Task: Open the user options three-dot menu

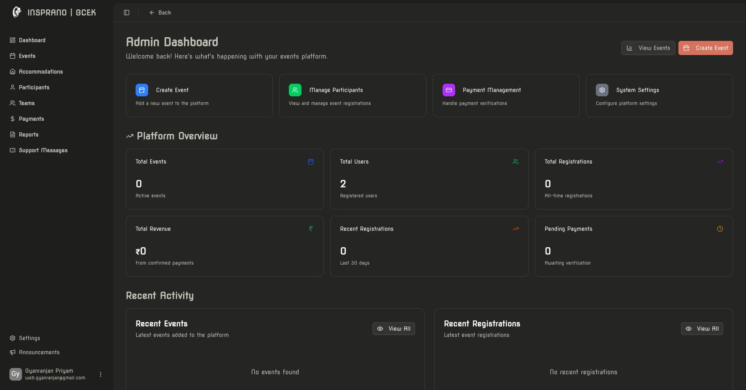Action: [100, 374]
